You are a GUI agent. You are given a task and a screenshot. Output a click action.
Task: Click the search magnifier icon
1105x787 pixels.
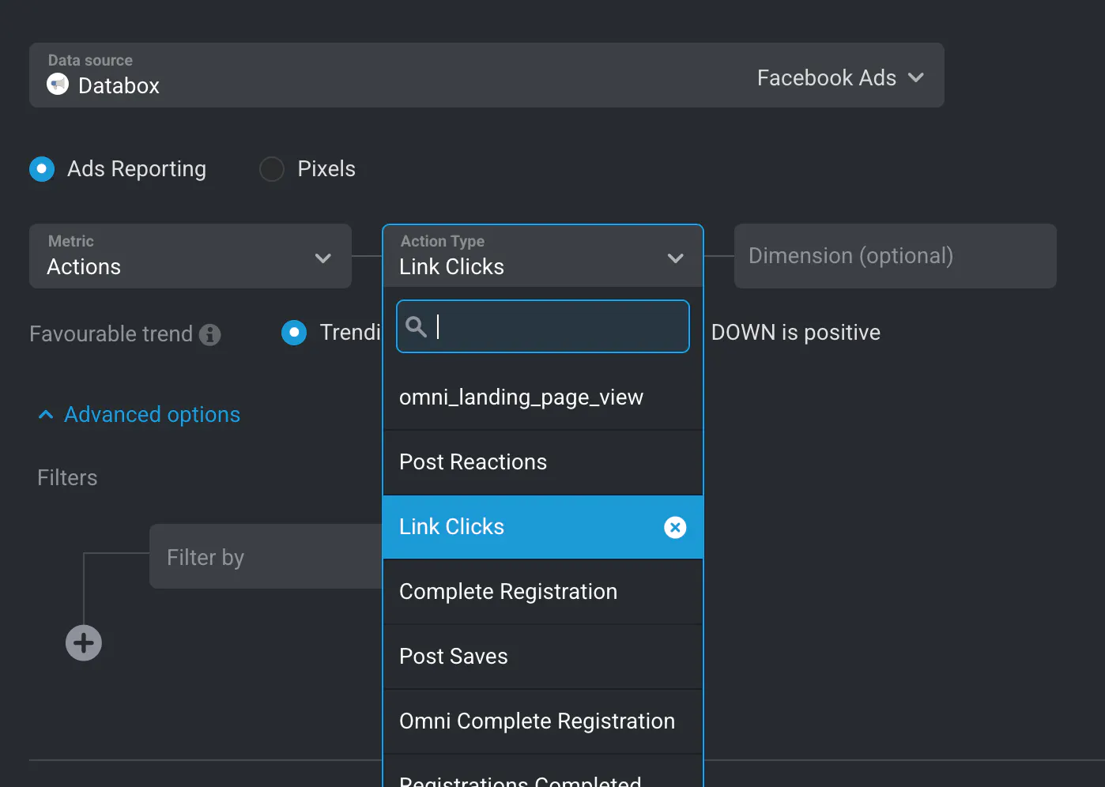(x=416, y=326)
